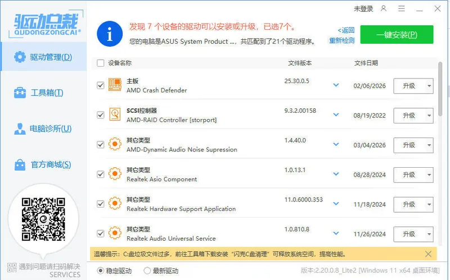
Task: Click the 文件日期 column header
Action: point(366,63)
